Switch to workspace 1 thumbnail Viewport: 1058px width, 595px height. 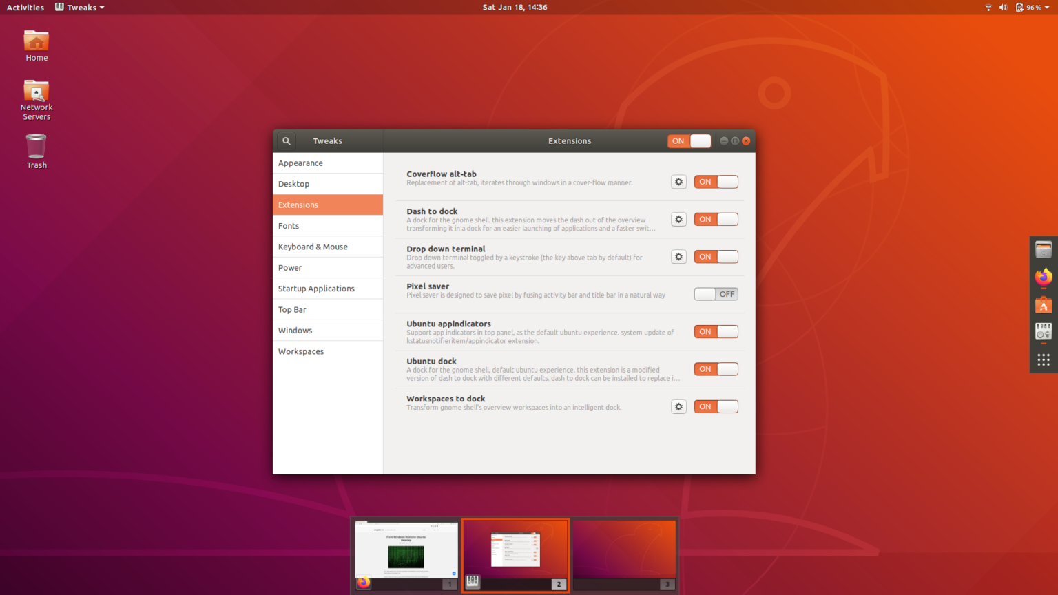point(406,555)
